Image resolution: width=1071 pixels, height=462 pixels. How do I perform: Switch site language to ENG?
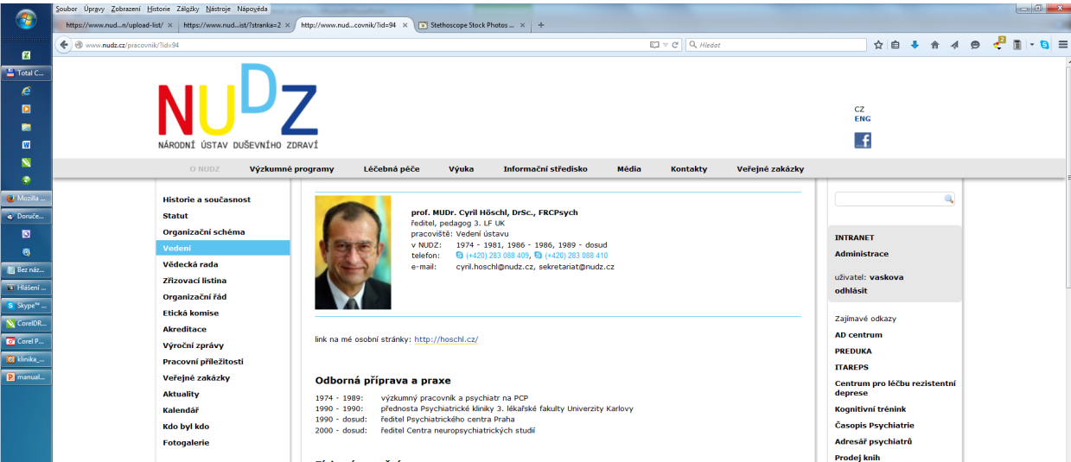point(863,119)
